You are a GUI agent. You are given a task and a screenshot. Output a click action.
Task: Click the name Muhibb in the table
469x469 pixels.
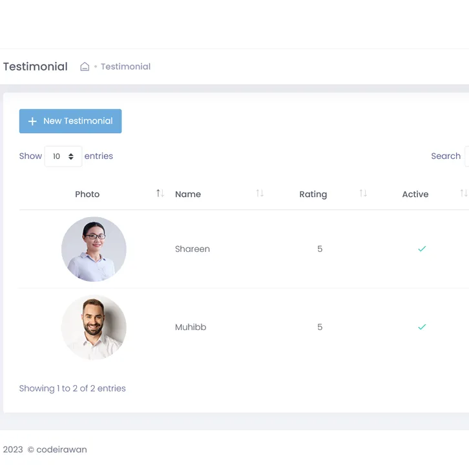191,327
